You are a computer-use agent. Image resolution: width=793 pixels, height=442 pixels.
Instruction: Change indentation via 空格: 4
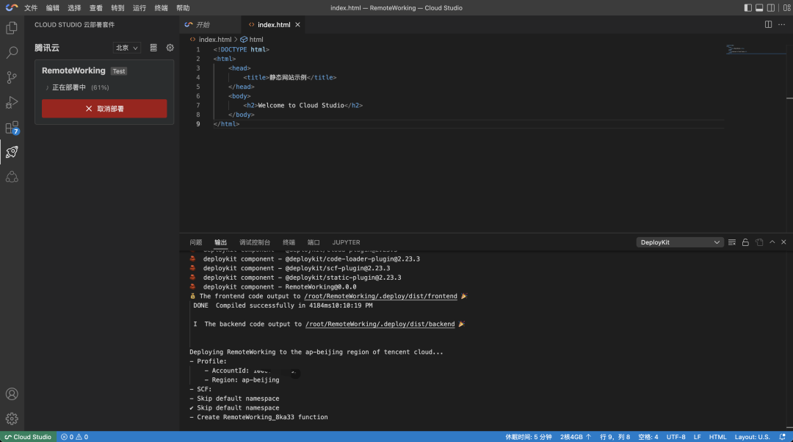click(648, 437)
